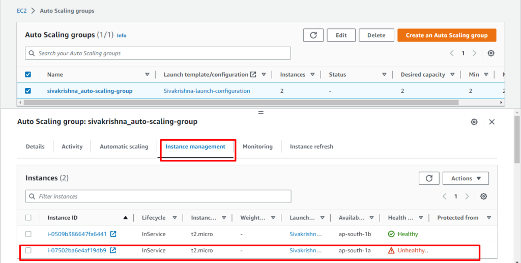
Task: Refresh the Auto Scaling groups list
Action: click(x=313, y=35)
